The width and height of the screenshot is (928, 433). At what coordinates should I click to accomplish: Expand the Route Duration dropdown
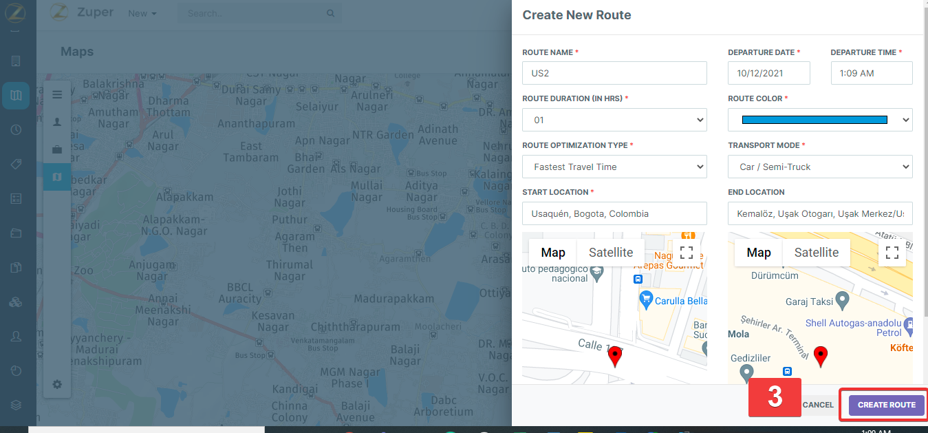614,120
